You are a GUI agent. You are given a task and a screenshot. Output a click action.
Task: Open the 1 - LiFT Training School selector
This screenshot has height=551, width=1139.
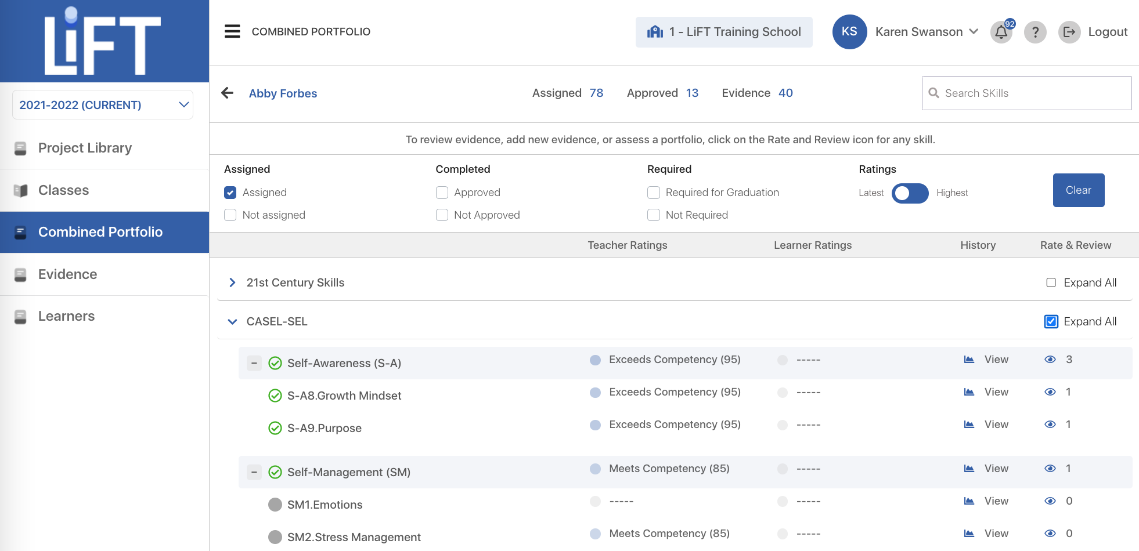point(724,32)
